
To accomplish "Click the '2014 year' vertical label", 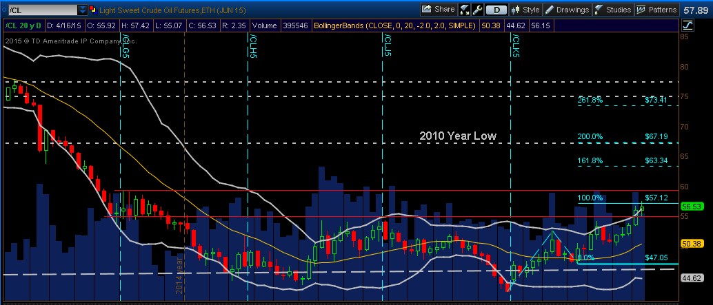I will [x=179, y=275].
